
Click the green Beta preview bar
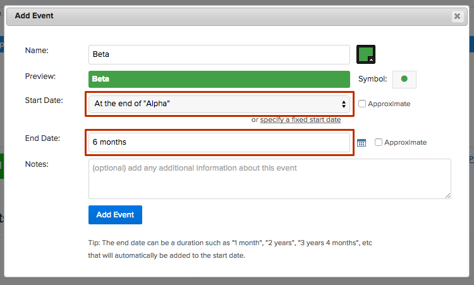[219, 79]
